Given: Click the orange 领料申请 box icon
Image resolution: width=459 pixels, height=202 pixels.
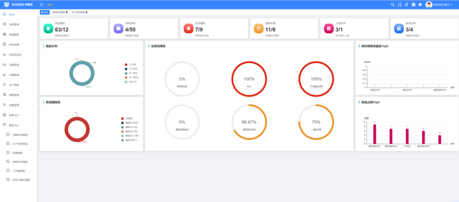Looking at the screenshot, I should click(x=258, y=29).
